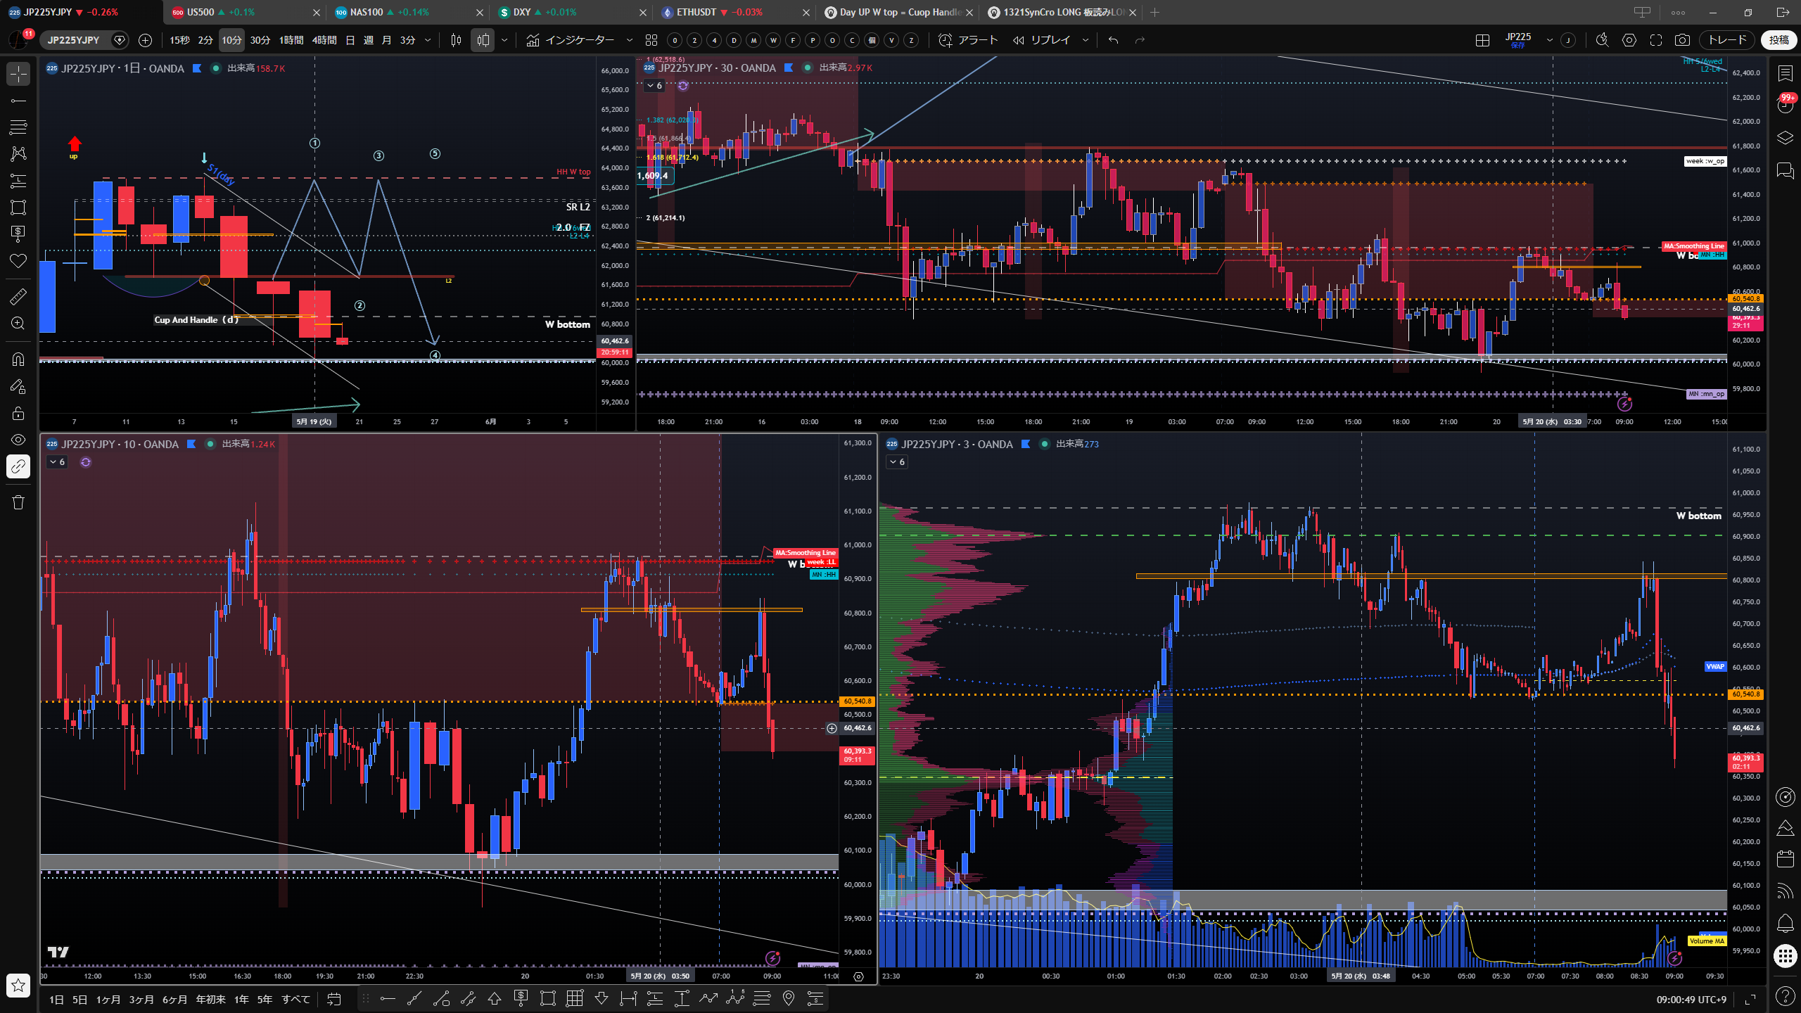Select the 30分 timeframe
The image size is (1801, 1013).
click(x=260, y=40)
